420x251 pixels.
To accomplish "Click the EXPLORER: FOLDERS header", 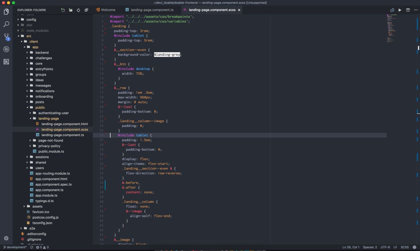I will [x=32, y=10].
